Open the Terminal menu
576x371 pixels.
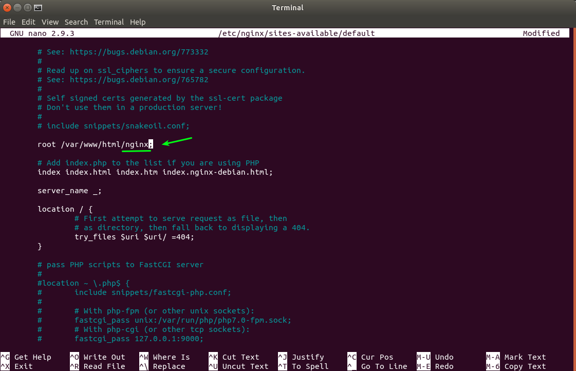[108, 22]
